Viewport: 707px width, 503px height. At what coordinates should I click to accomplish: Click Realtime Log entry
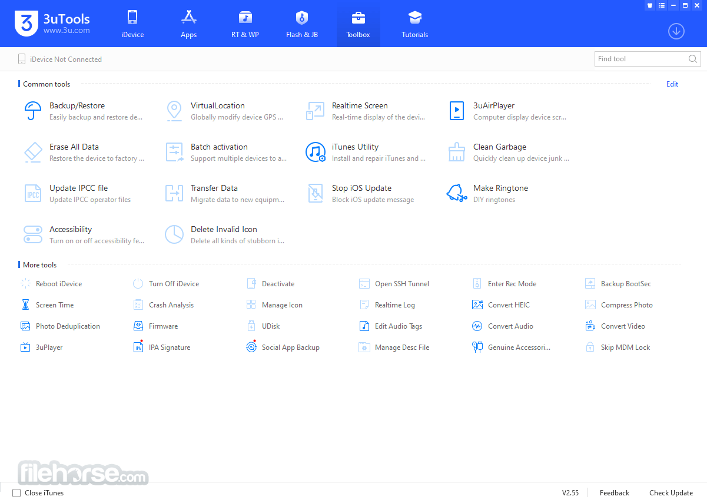tap(387, 305)
